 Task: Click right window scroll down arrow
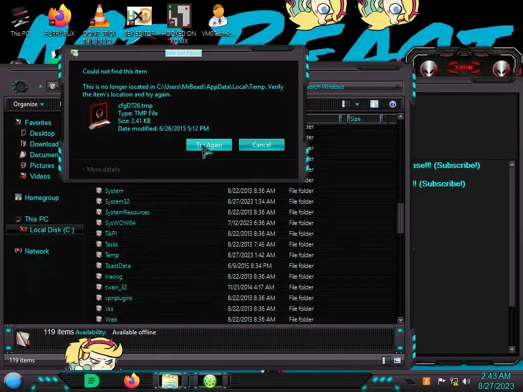click(x=512, y=349)
